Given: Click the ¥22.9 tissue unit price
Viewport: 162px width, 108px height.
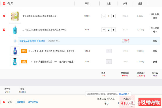Looking at the screenshot, I should (x=87, y=16).
